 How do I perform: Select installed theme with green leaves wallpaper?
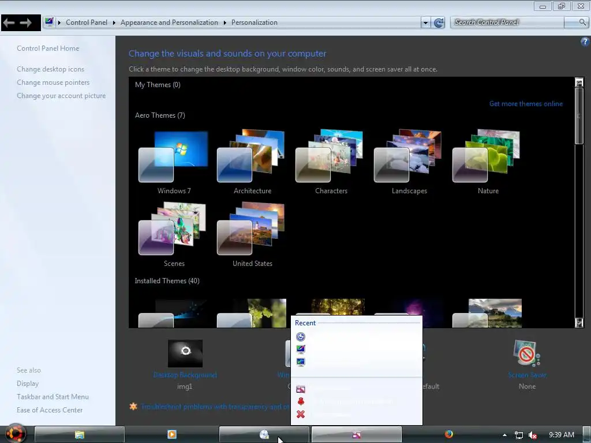pos(252,313)
